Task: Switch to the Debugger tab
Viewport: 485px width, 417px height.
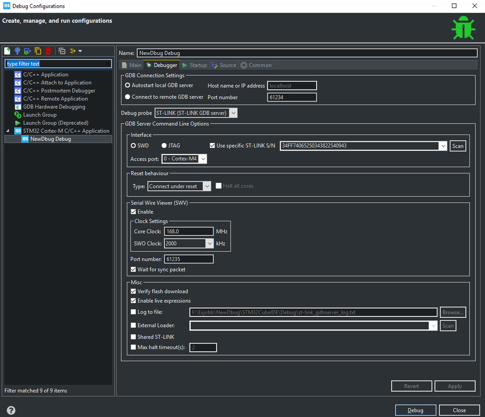Action: click(x=162, y=65)
